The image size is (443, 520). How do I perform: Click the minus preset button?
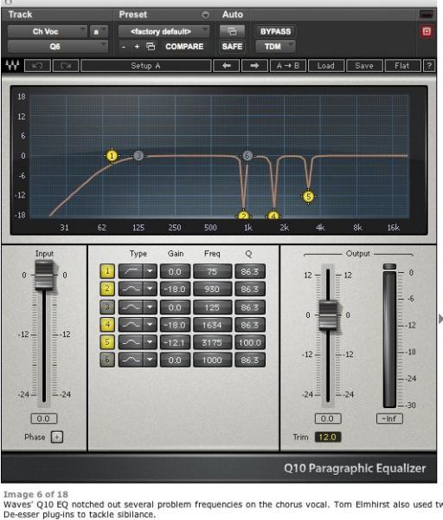click(124, 47)
